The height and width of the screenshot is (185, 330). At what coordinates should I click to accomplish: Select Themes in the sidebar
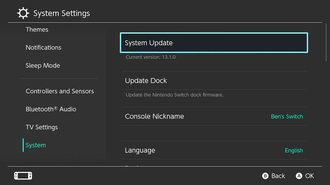(x=37, y=30)
